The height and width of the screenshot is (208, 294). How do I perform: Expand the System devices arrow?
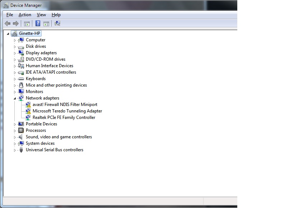[15, 144]
